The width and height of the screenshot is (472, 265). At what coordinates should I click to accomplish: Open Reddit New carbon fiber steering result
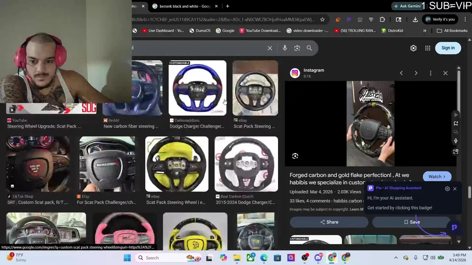(x=131, y=126)
